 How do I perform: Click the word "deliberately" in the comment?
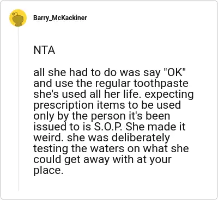141,137
